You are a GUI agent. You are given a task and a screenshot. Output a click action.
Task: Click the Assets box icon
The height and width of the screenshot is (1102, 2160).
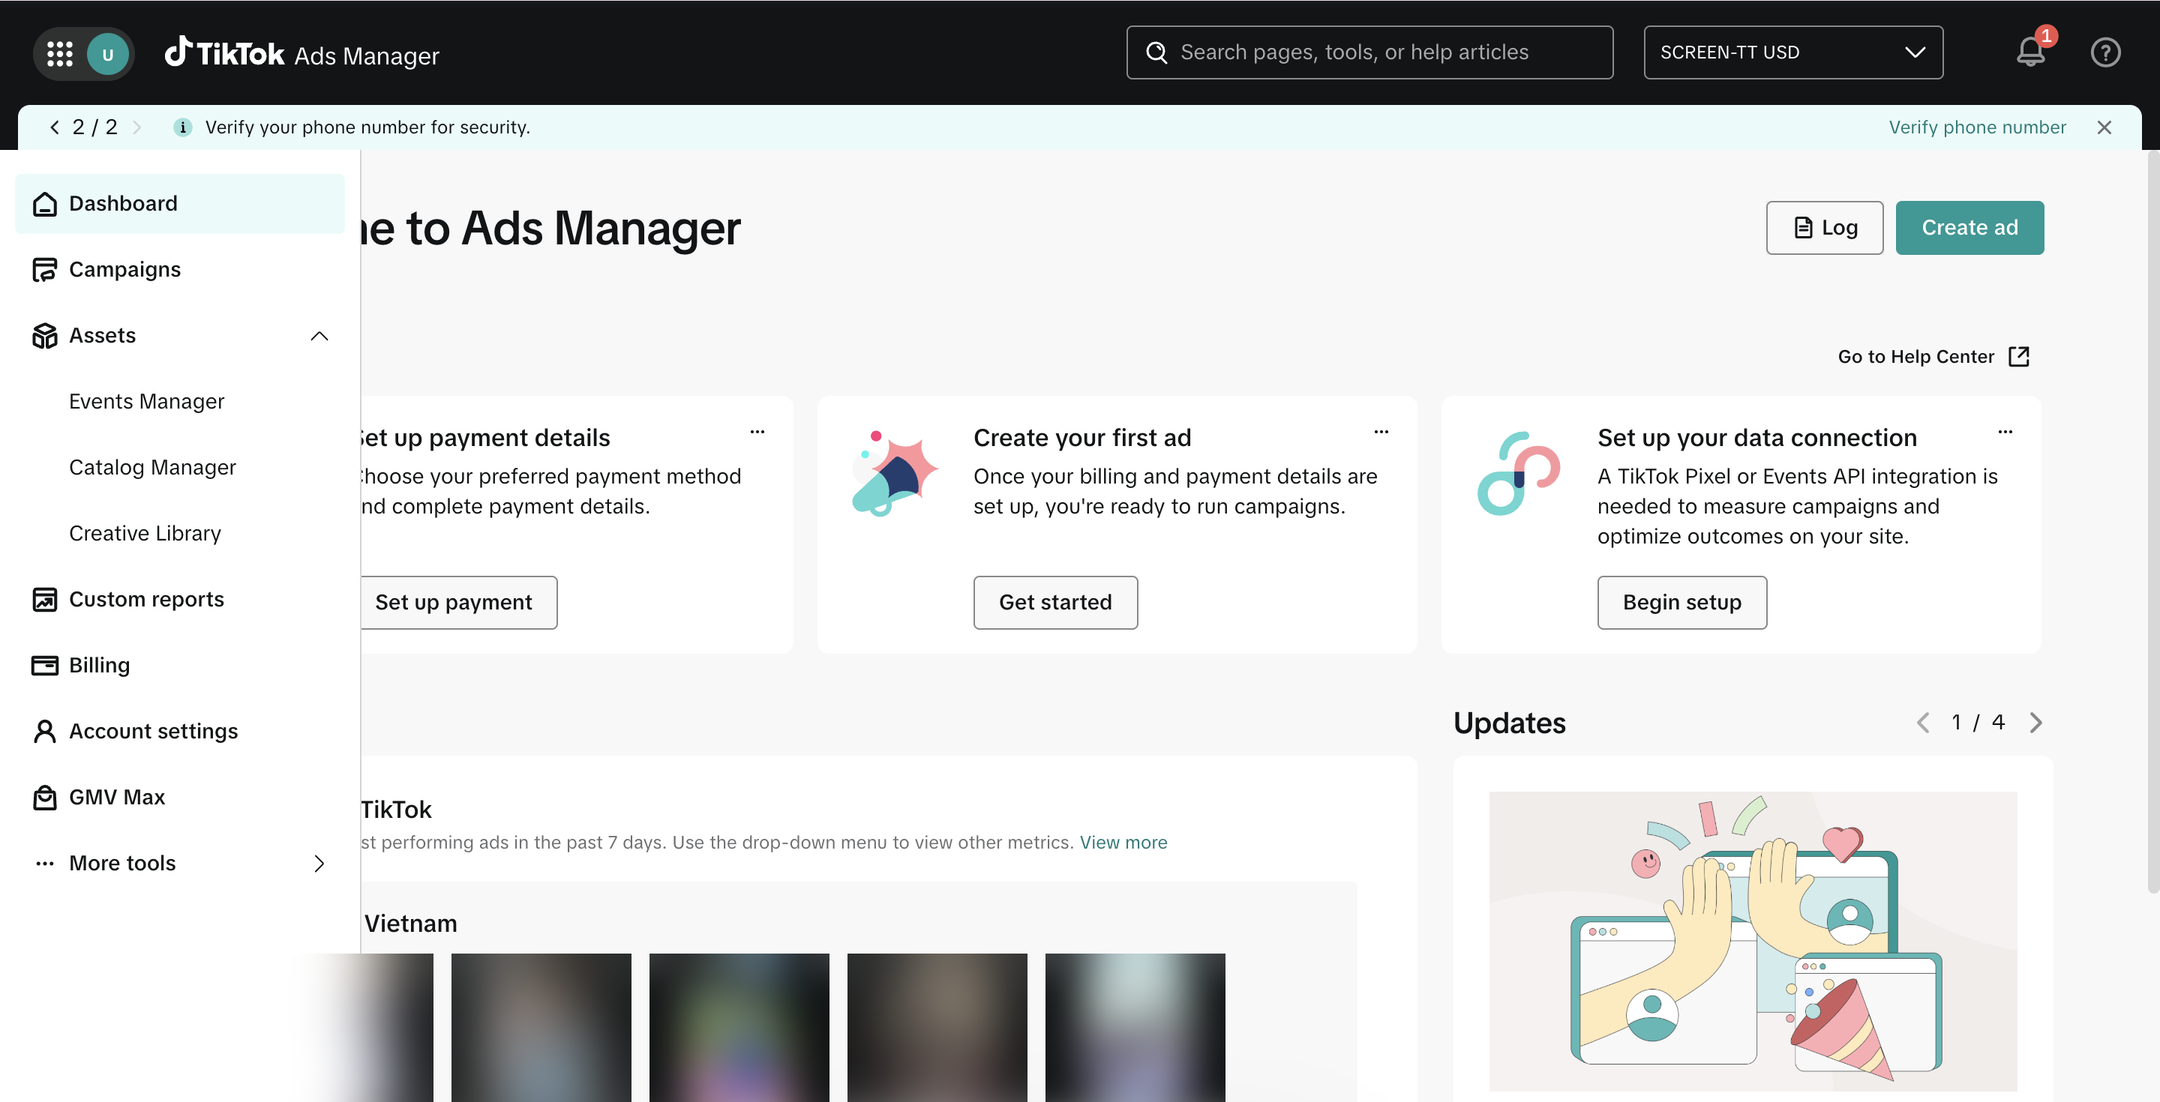tap(44, 336)
